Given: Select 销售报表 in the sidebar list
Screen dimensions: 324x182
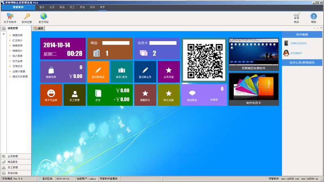Looking at the screenshot, I should point(17,46).
